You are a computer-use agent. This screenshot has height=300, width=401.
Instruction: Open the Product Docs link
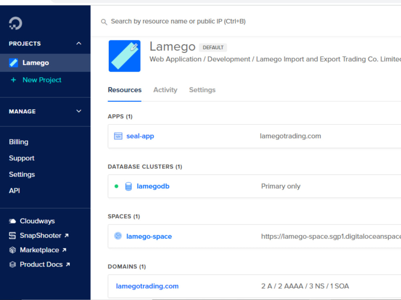pyautogui.click(x=41, y=264)
